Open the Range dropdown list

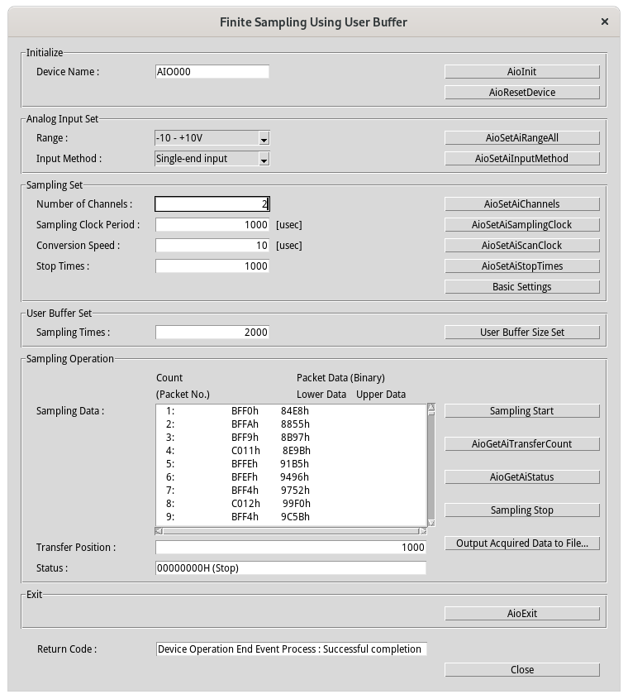click(x=264, y=139)
